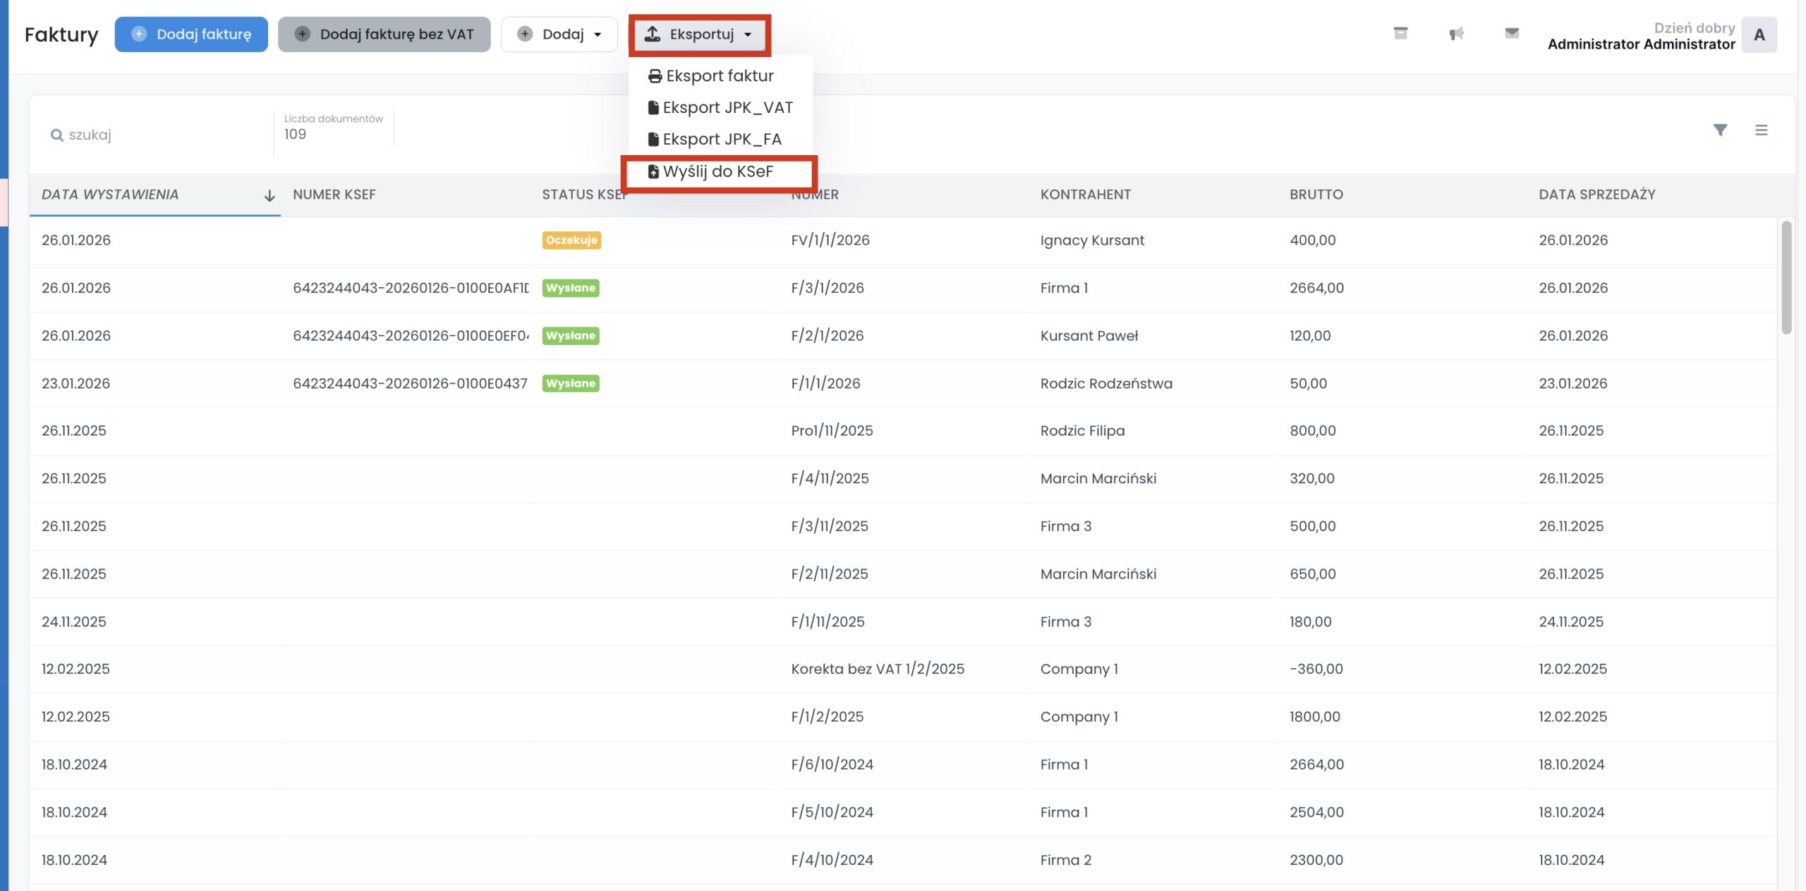Collapse the Eksportuj dropdown menu
Viewport: 1806px width, 891px height.
[x=699, y=34]
